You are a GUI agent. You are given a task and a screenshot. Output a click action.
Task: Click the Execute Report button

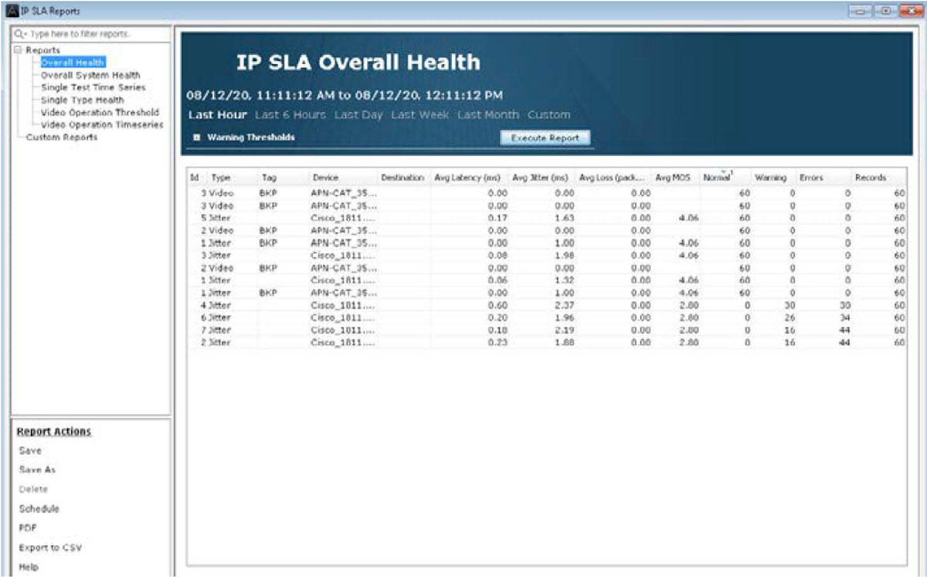click(x=545, y=137)
